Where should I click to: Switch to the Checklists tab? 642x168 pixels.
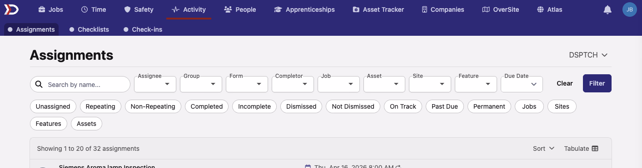tap(89, 29)
